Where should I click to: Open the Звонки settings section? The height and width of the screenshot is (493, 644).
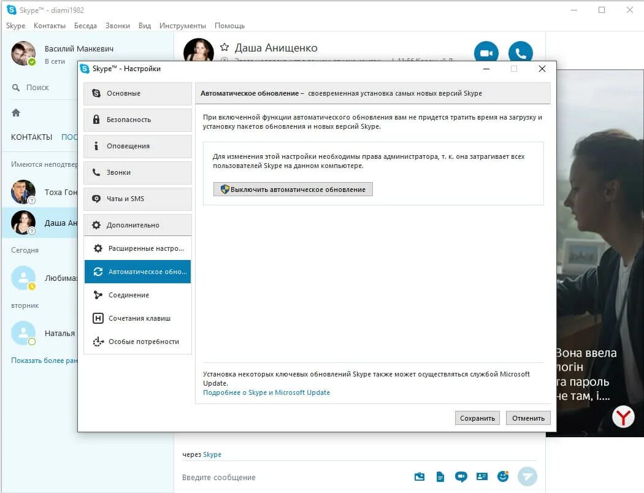tap(137, 172)
